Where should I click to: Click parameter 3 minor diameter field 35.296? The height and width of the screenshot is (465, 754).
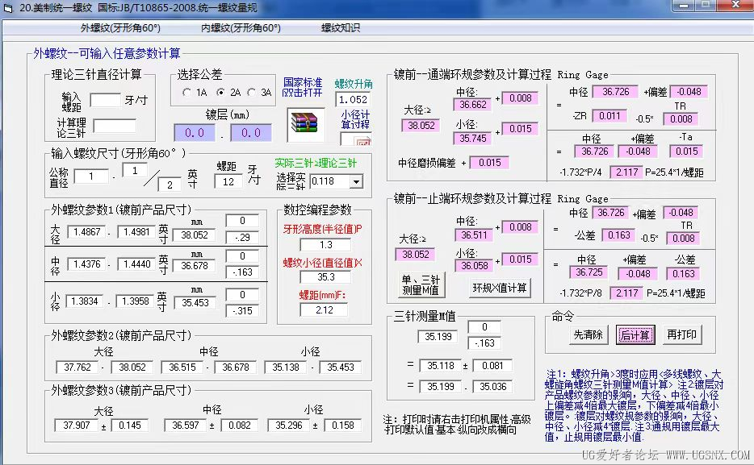tap(288, 426)
